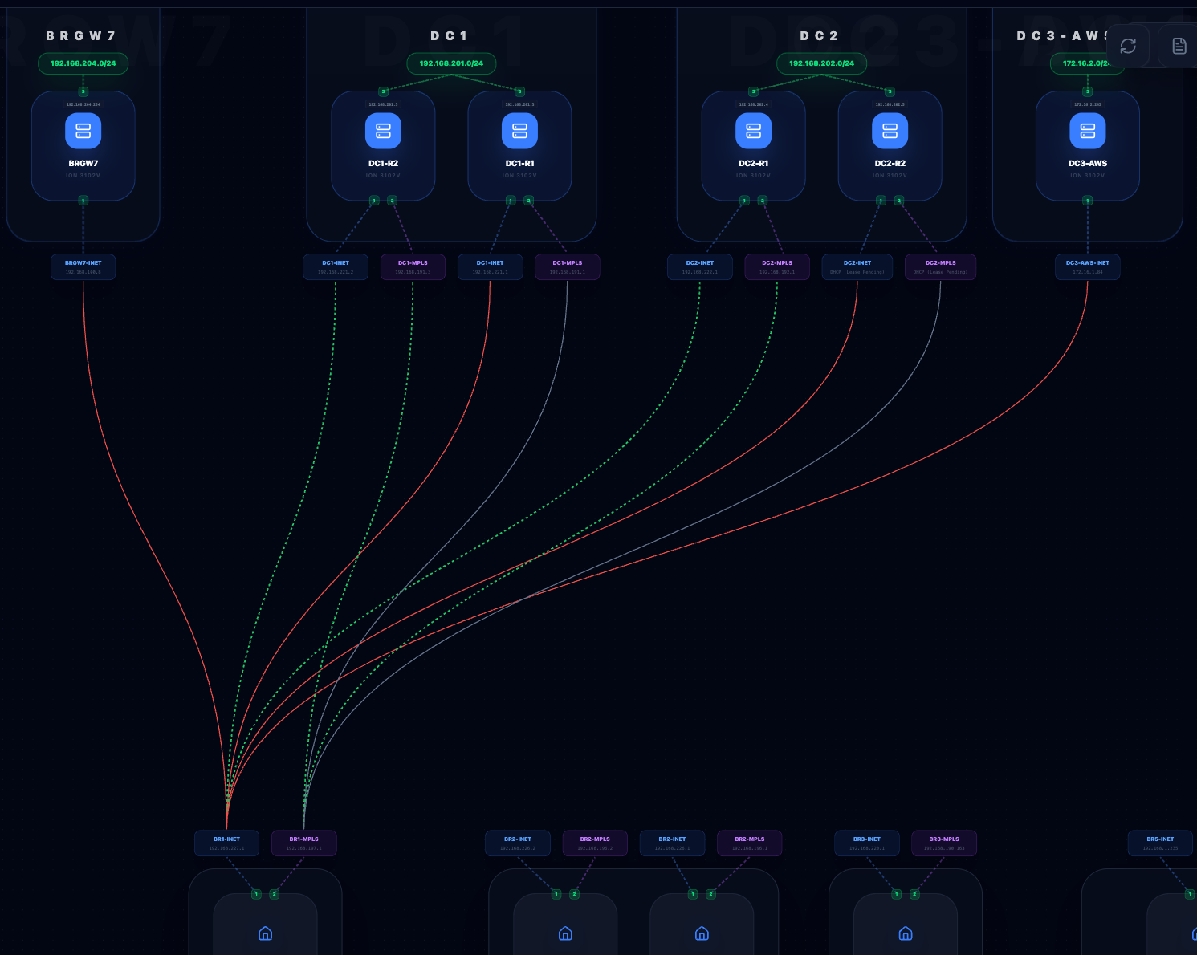Click the DC2-INET interface node
This screenshot has height=955, width=1197.
click(700, 266)
